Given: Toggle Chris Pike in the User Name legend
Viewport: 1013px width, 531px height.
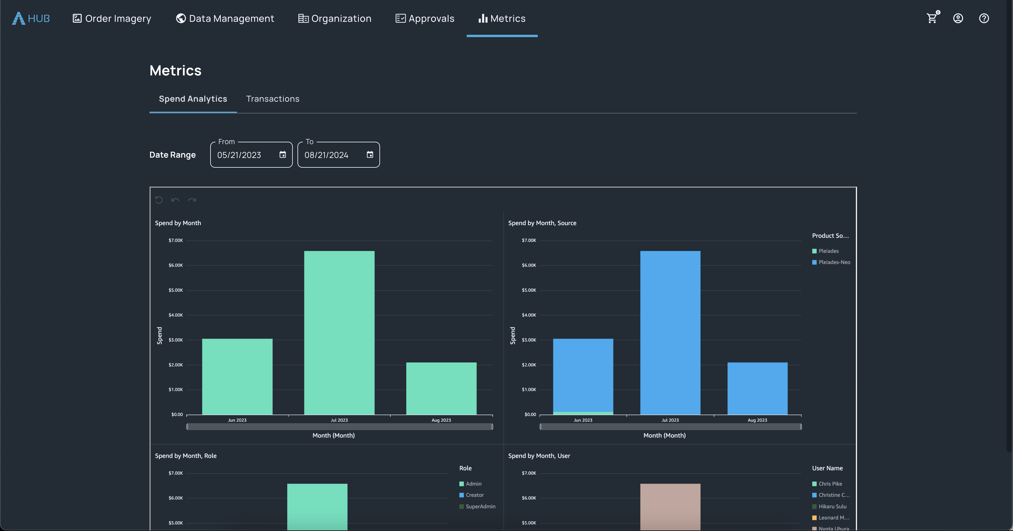Looking at the screenshot, I should click(x=828, y=484).
